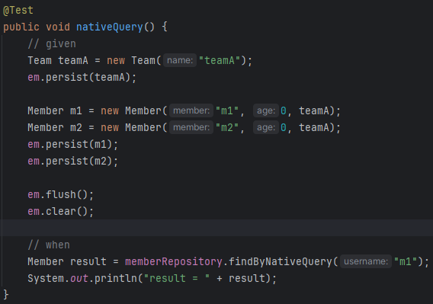Click the "void" keyword
The height and width of the screenshot is (304, 433).
pyautogui.click(x=58, y=27)
